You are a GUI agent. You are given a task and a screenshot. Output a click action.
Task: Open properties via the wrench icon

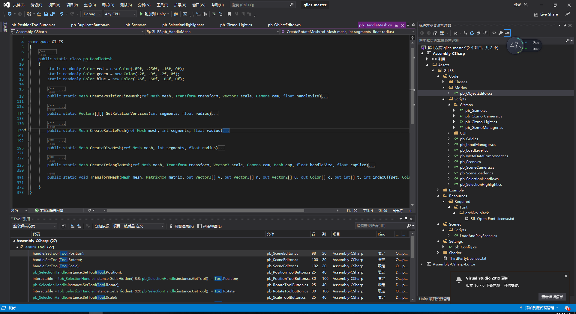pyautogui.click(x=500, y=33)
